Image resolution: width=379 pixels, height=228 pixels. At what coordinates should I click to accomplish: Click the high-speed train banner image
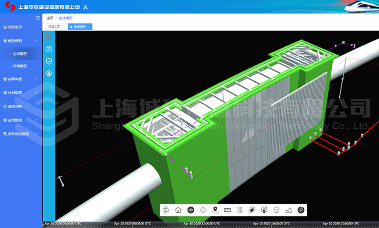click(x=362, y=7)
